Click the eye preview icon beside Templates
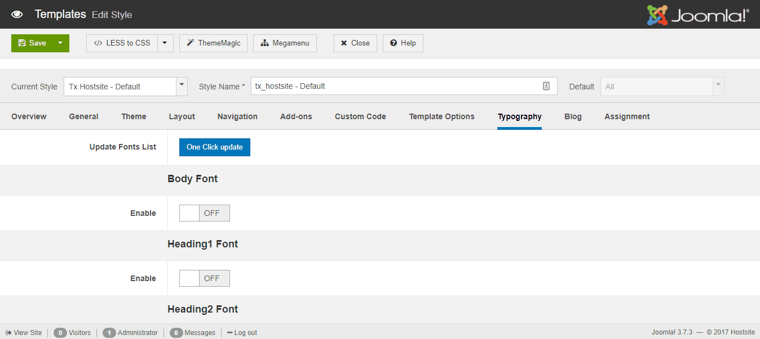The width and height of the screenshot is (760, 339). [17, 14]
